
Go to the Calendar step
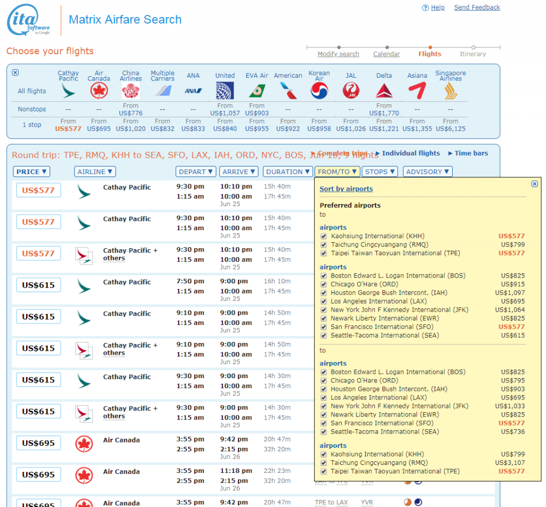[387, 54]
